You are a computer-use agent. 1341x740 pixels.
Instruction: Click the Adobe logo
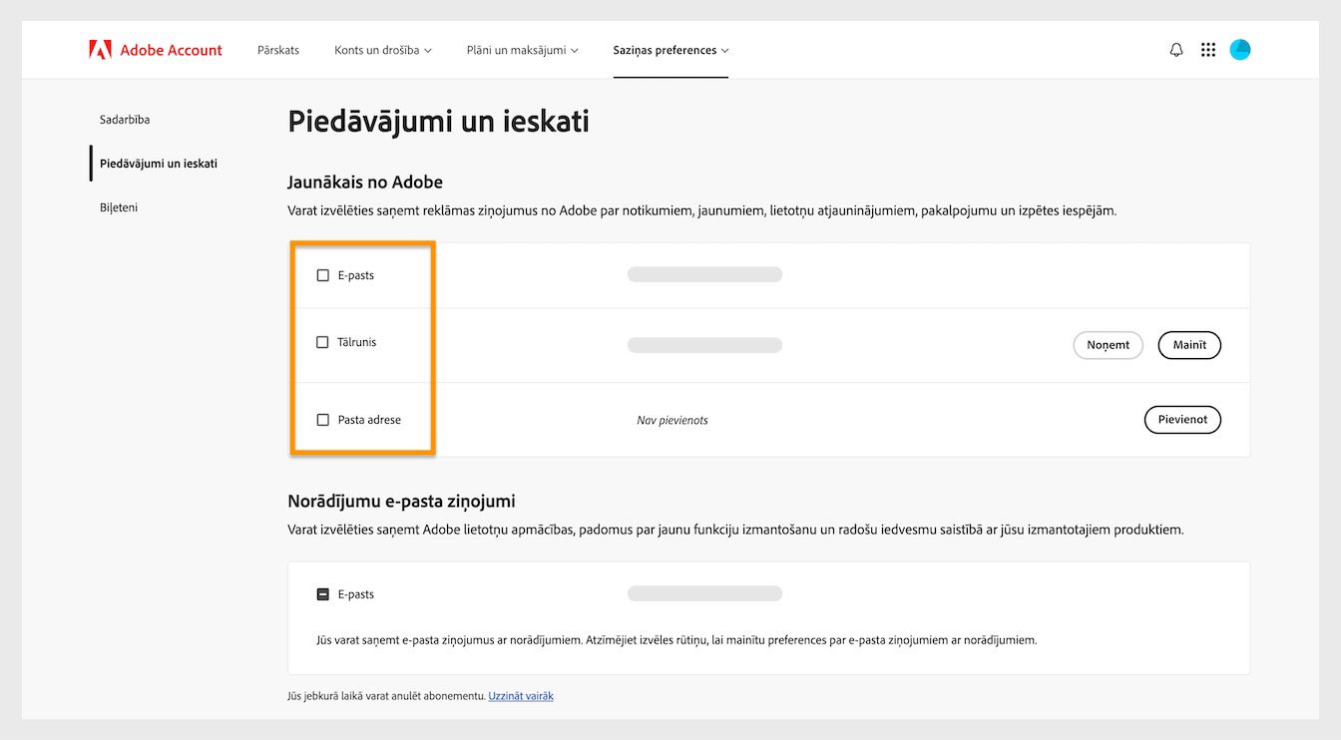pos(99,48)
